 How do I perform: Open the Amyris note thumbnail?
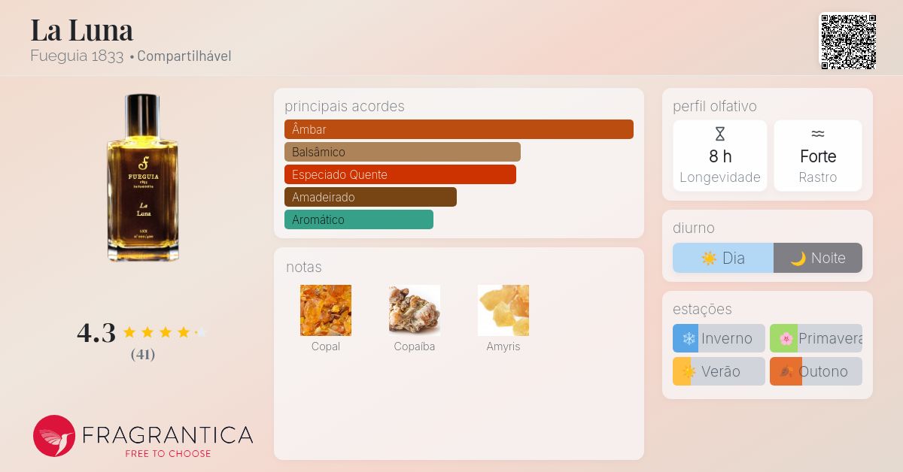pyautogui.click(x=503, y=310)
